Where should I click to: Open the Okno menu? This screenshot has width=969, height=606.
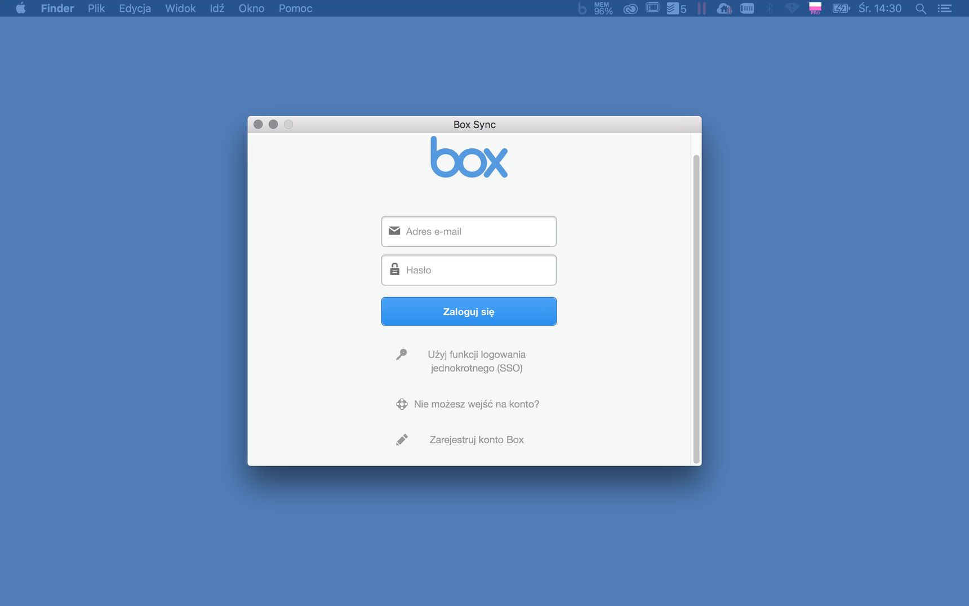point(251,8)
